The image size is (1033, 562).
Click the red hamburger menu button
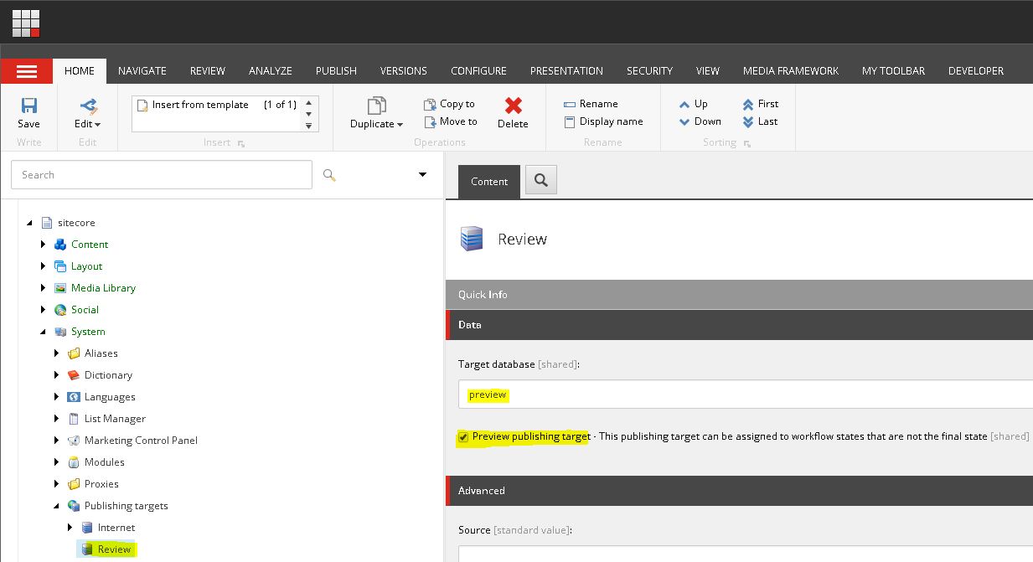[27, 71]
